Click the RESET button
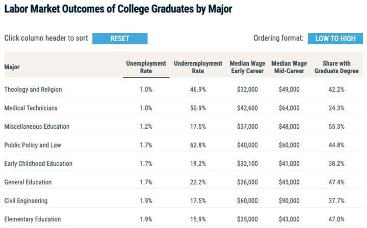 click(120, 39)
